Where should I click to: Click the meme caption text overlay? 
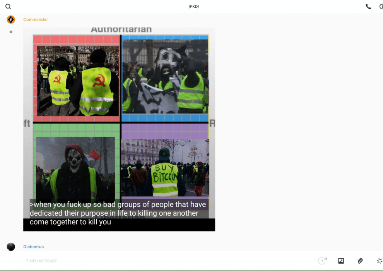pos(118,213)
